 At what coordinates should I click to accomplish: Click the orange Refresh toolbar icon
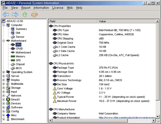click(x=35, y=14)
